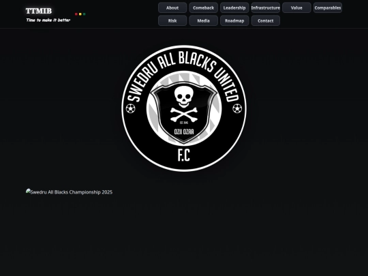Click the TTMIB site logo text

point(39,11)
